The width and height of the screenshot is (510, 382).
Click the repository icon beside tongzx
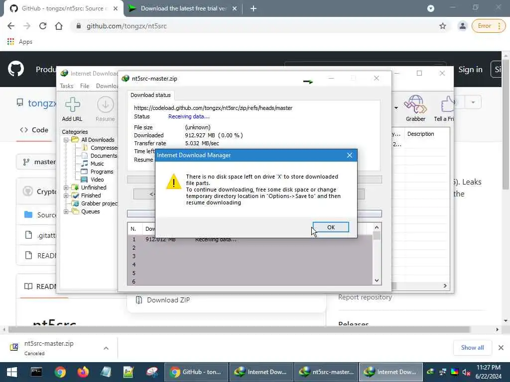[x=20, y=103]
